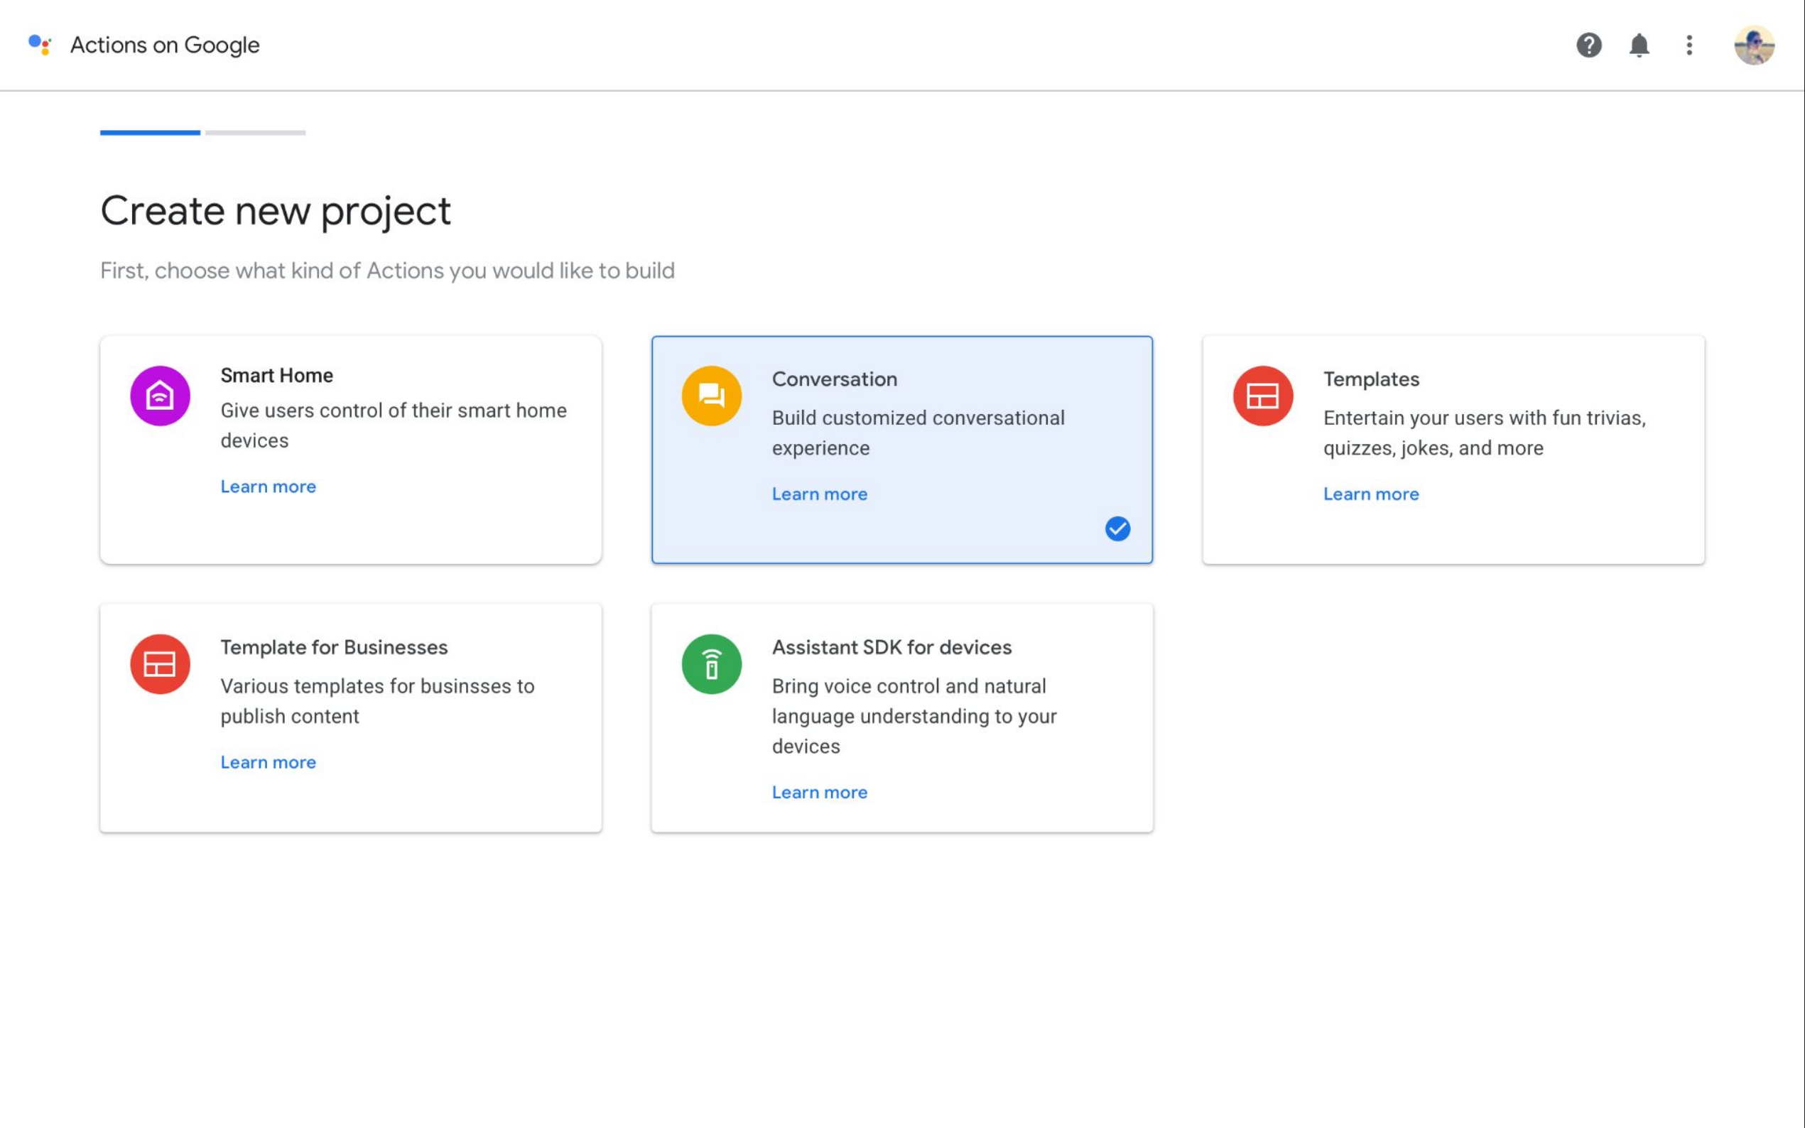1805x1128 pixels.
Task: Click the red Template for Businesses icon
Action: [x=160, y=664]
